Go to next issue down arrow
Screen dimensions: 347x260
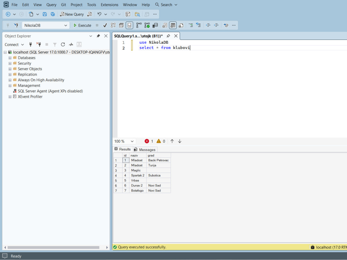click(180, 141)
